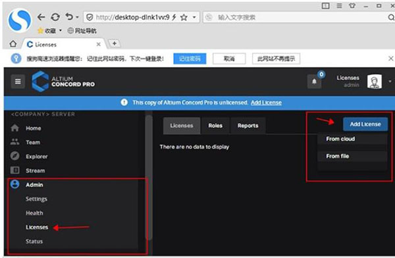Click the sidebar vertical scrollbar
395x258 pixels.
[149, 178]
